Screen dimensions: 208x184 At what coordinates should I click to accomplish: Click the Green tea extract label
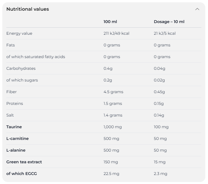coord(24,162)
